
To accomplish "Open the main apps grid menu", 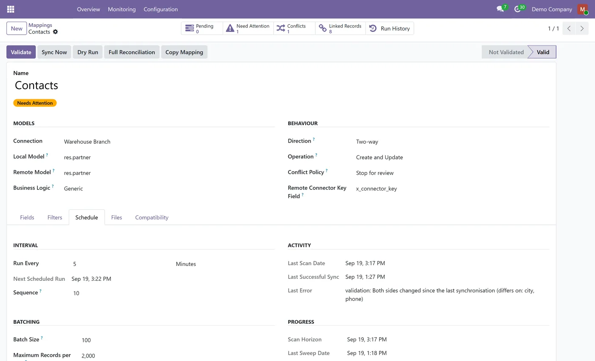I will pos(11,9).
